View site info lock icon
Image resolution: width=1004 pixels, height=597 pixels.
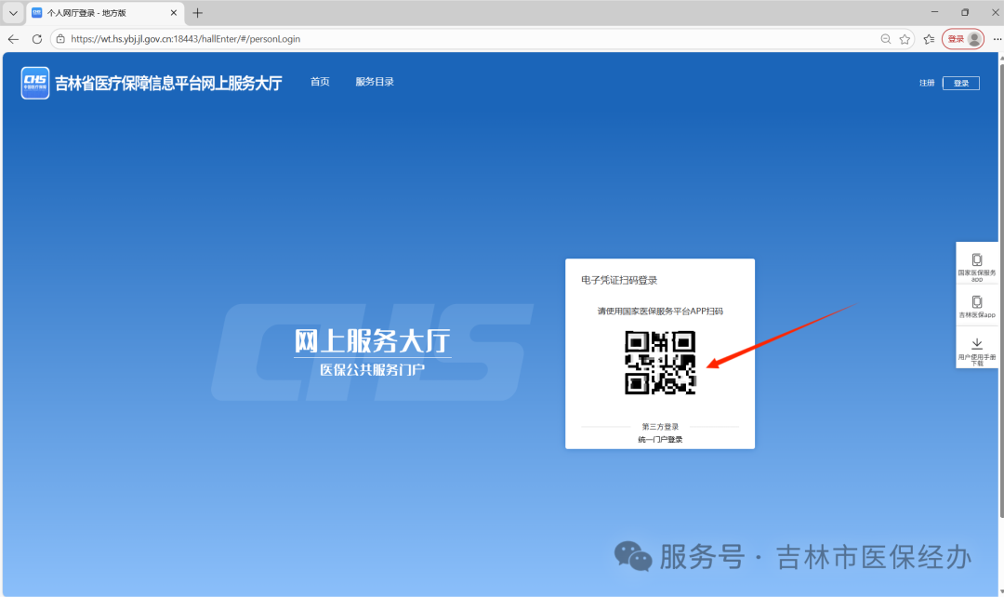coord(60,39)
